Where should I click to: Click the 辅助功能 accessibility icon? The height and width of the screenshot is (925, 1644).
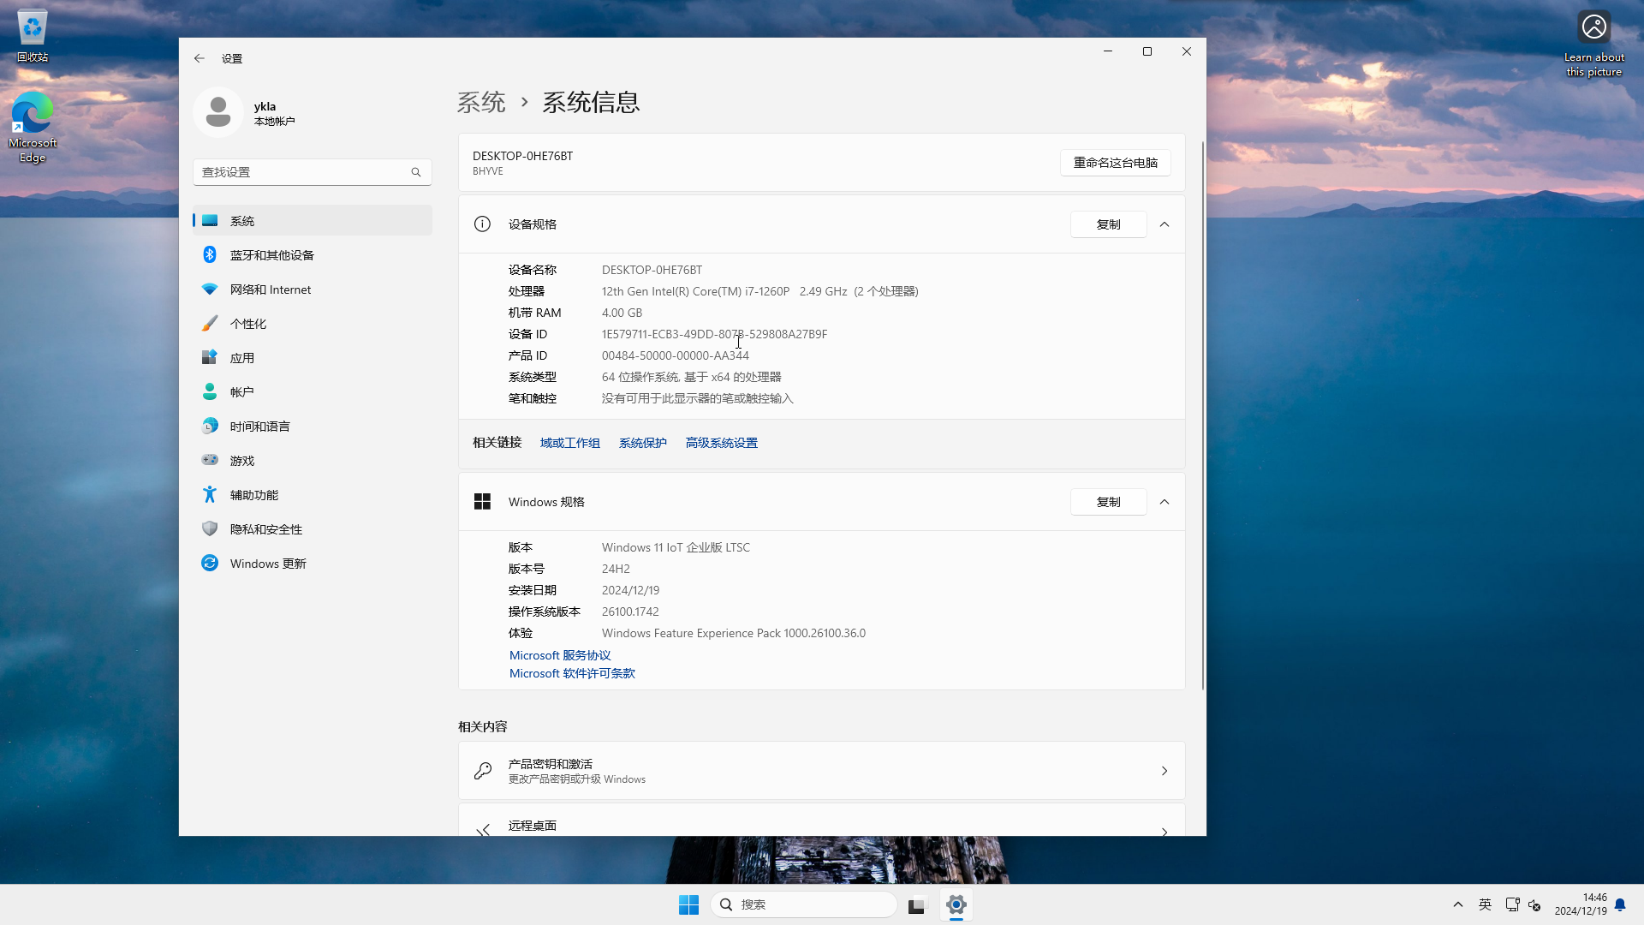point(210,494)
